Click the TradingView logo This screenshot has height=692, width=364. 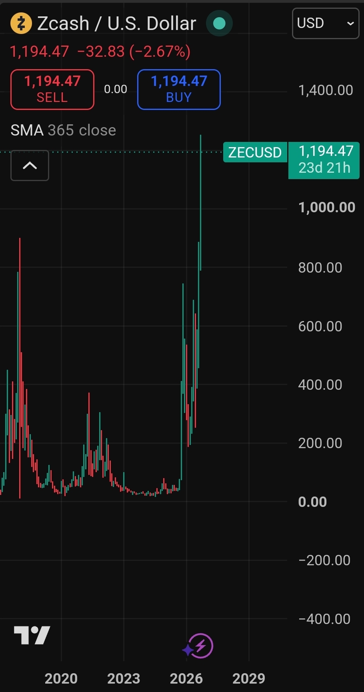pyautogui.click(x=32, y=635)
